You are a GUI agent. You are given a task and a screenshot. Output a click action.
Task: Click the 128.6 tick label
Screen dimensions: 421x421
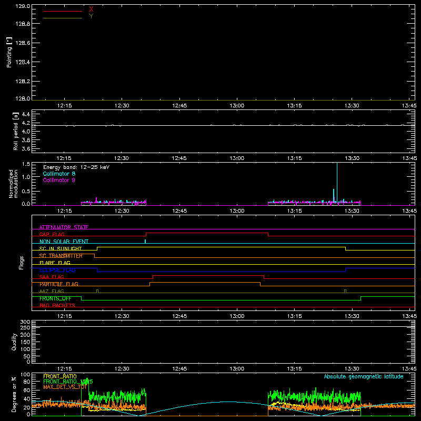pyautogui.click(x=23, y=43)
